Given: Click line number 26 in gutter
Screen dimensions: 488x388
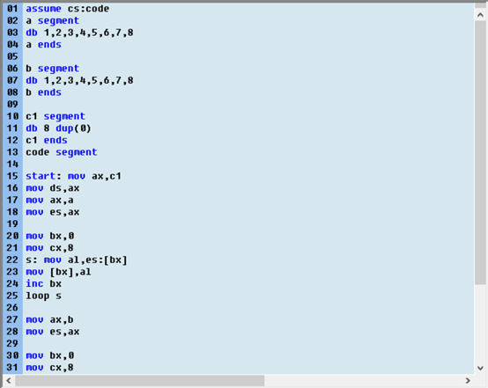Looking at the screenshot, I should pyautogui.click(x=12, y=308).
